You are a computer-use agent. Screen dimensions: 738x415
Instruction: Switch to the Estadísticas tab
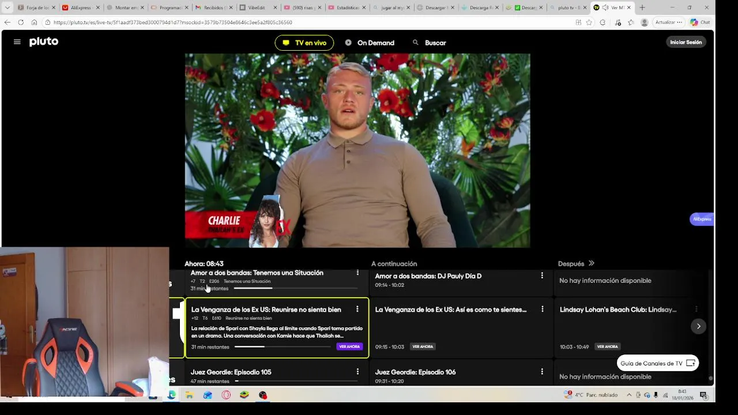click(x=346, y=7)
